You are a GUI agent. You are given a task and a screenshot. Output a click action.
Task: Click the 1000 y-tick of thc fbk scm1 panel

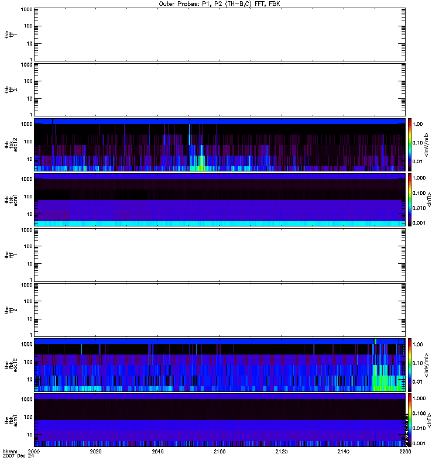26,400
